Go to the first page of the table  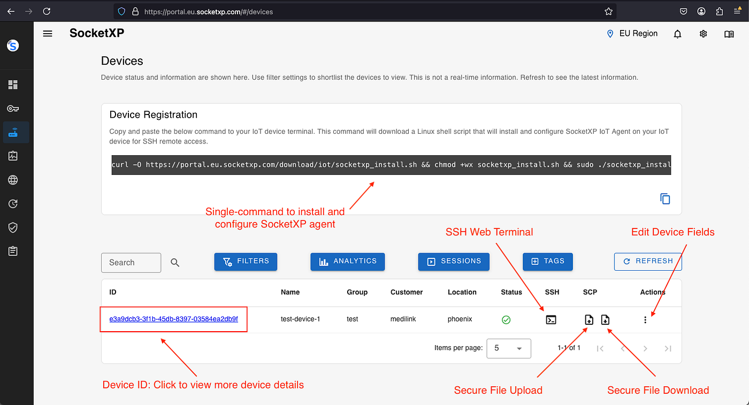click(x=600, y=348)
